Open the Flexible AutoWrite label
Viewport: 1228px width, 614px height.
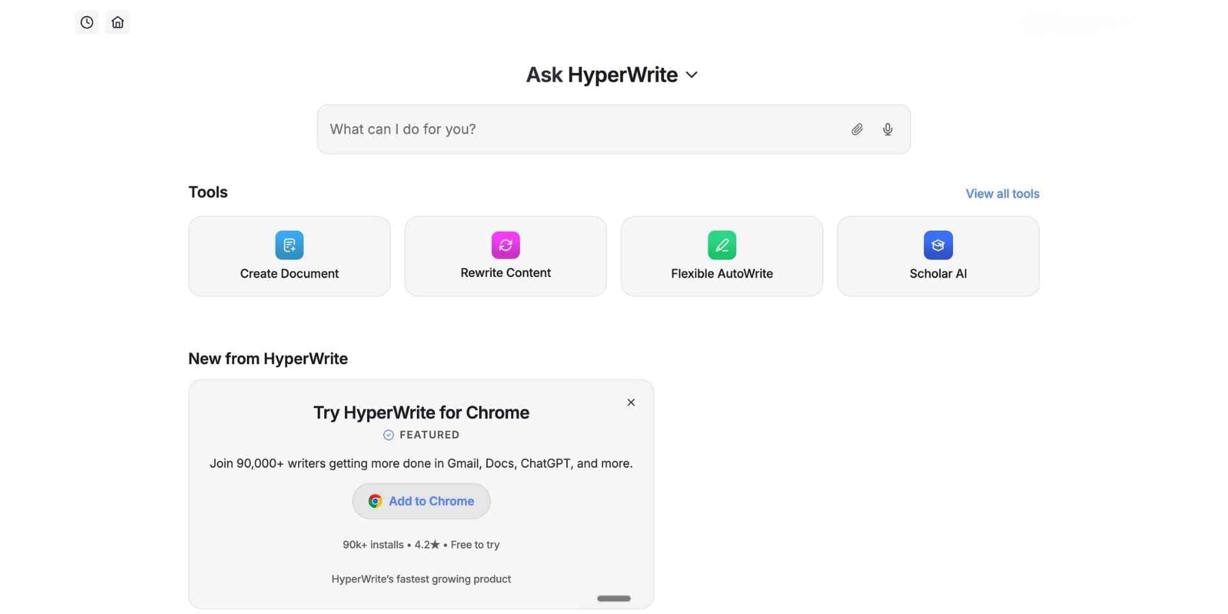pyautogui.click(x=721, y=274)
